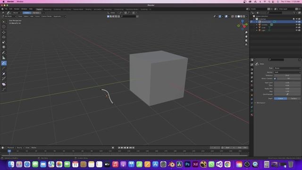Hide Light in viewport via eye
The image size is (302, 170).
click(297, 30)
